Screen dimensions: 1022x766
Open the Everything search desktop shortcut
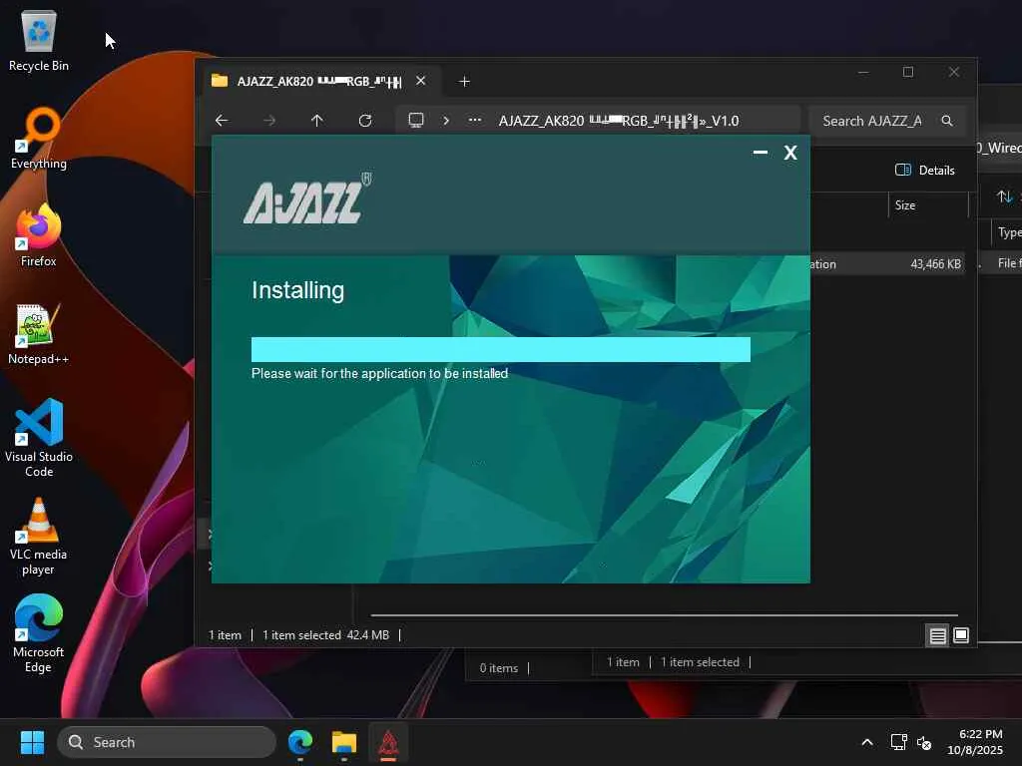coord(39,139)
